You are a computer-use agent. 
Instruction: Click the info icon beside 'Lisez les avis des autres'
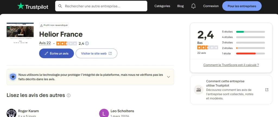click(x=69, y=95)
